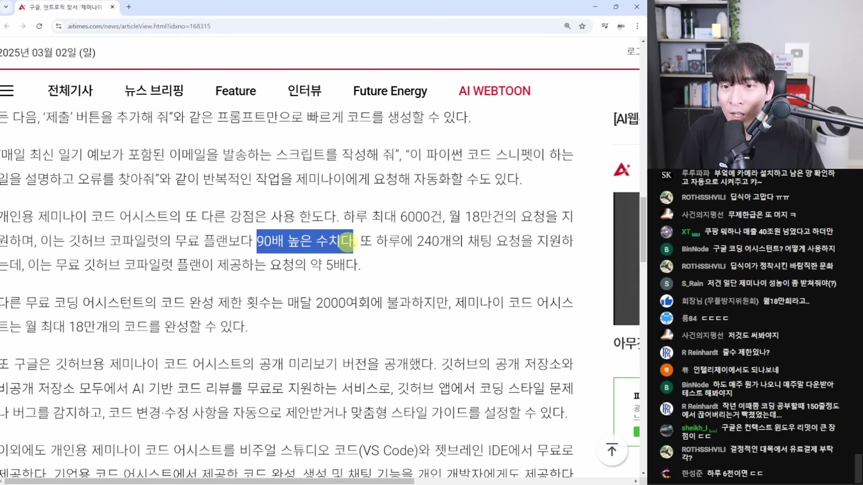Click chat message 하루 6천이면 ㄷㄷ
This screenshot has height=485, width=863.
pyautogui.click(x=735, y=473)
